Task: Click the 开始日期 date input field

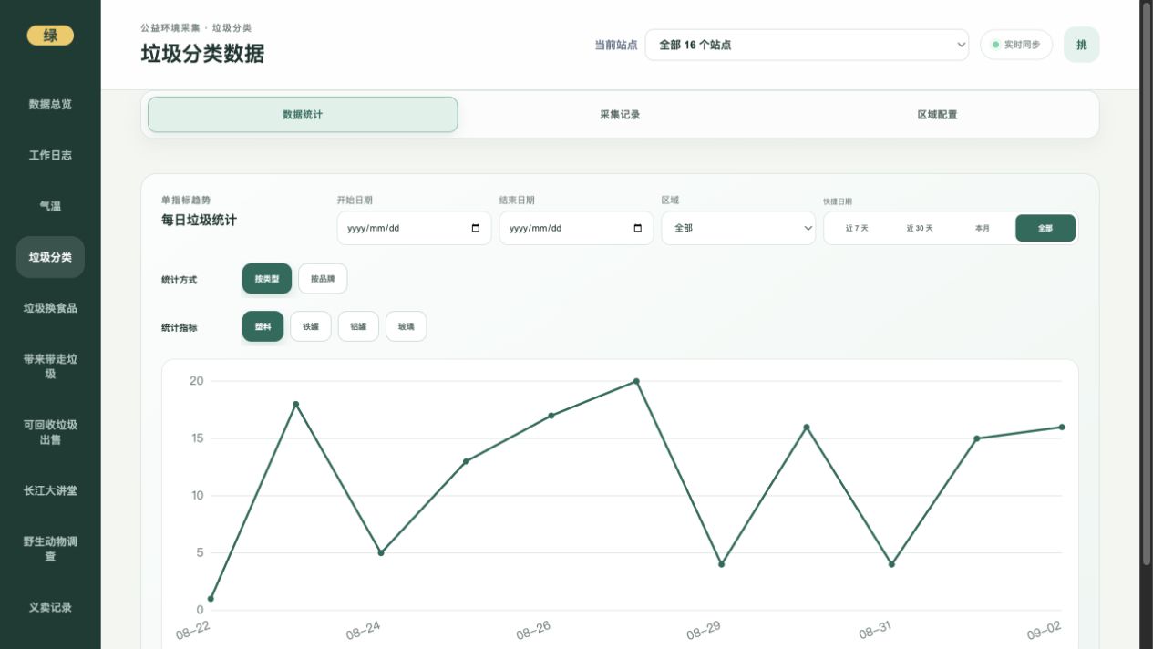Action: 414,228
